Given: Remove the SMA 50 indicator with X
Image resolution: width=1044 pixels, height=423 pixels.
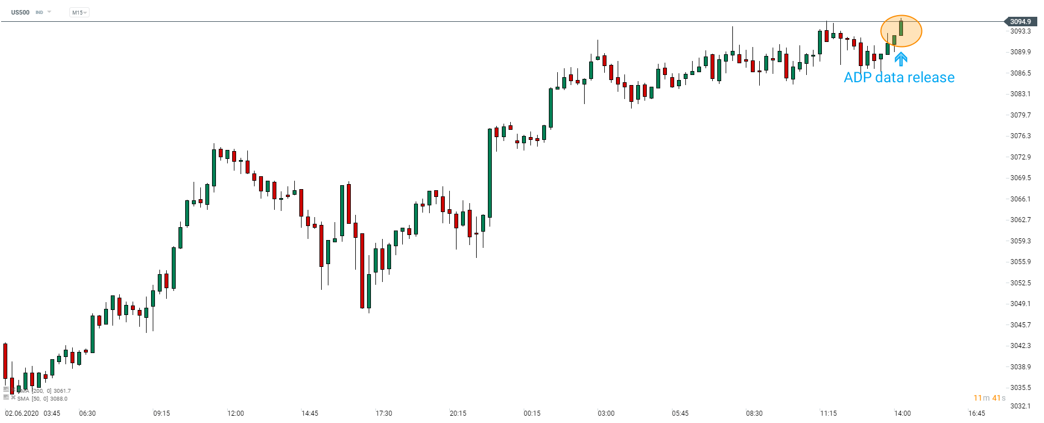Looking at the screenshot, I should [13, 397].
